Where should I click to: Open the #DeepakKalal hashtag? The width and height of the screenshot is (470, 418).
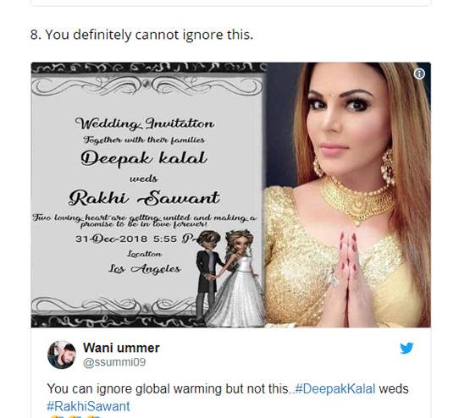(x=335, y=389)
